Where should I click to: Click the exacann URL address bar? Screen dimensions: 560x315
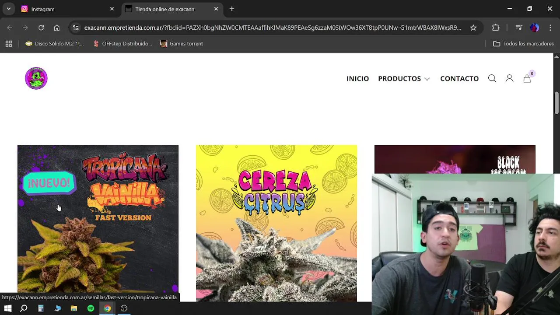273,28
